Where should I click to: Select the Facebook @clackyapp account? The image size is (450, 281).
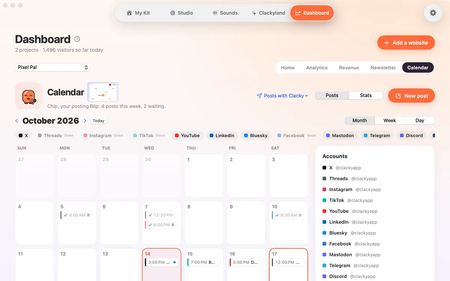(351, 244)
